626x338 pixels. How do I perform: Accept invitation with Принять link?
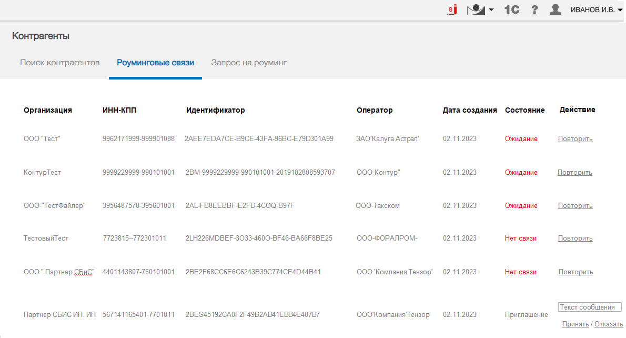tap(575, 324)
